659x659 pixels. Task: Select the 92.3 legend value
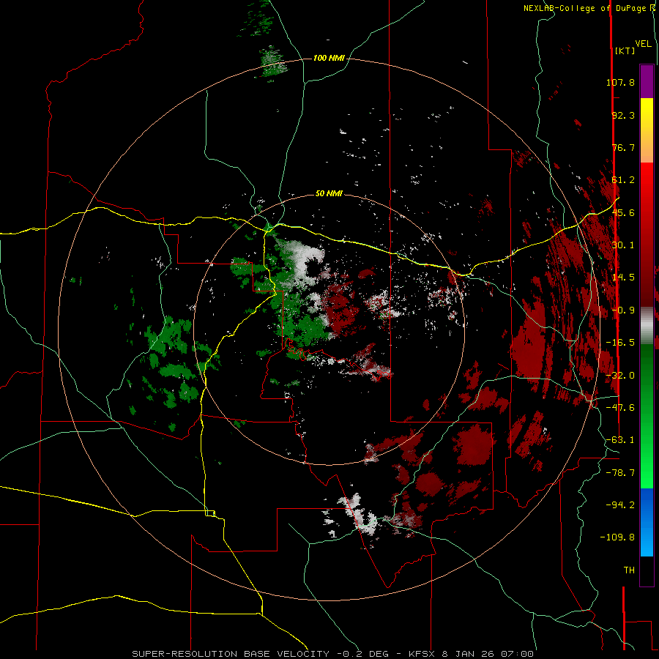point(623,115)
